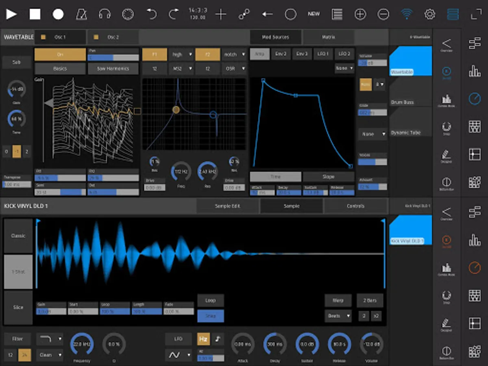
Task: Click the headphones icon
Action: tap(105, 15)
